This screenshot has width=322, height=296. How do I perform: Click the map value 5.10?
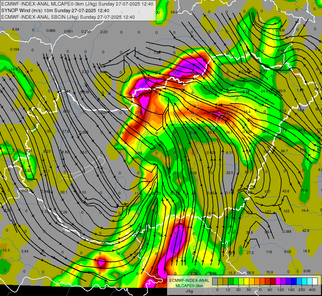click(82, 192)
